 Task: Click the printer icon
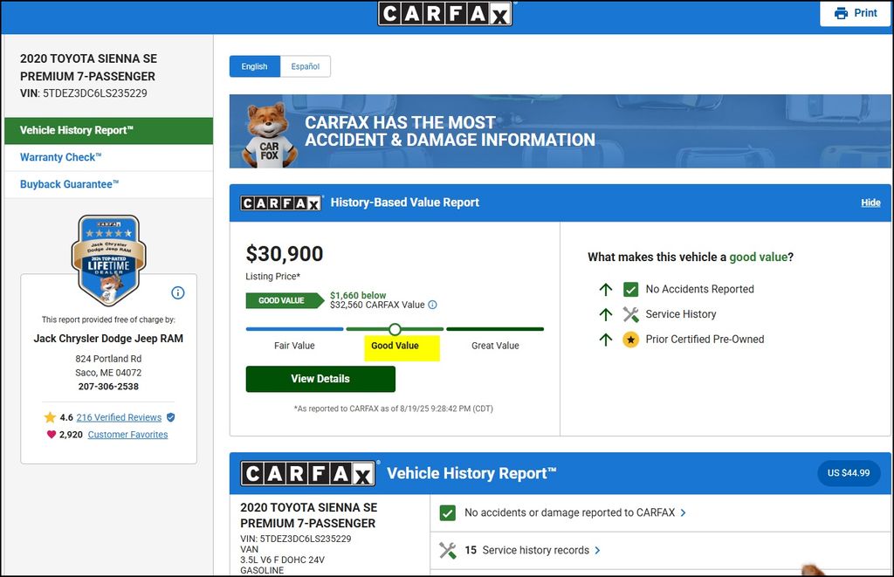point(841,13)
